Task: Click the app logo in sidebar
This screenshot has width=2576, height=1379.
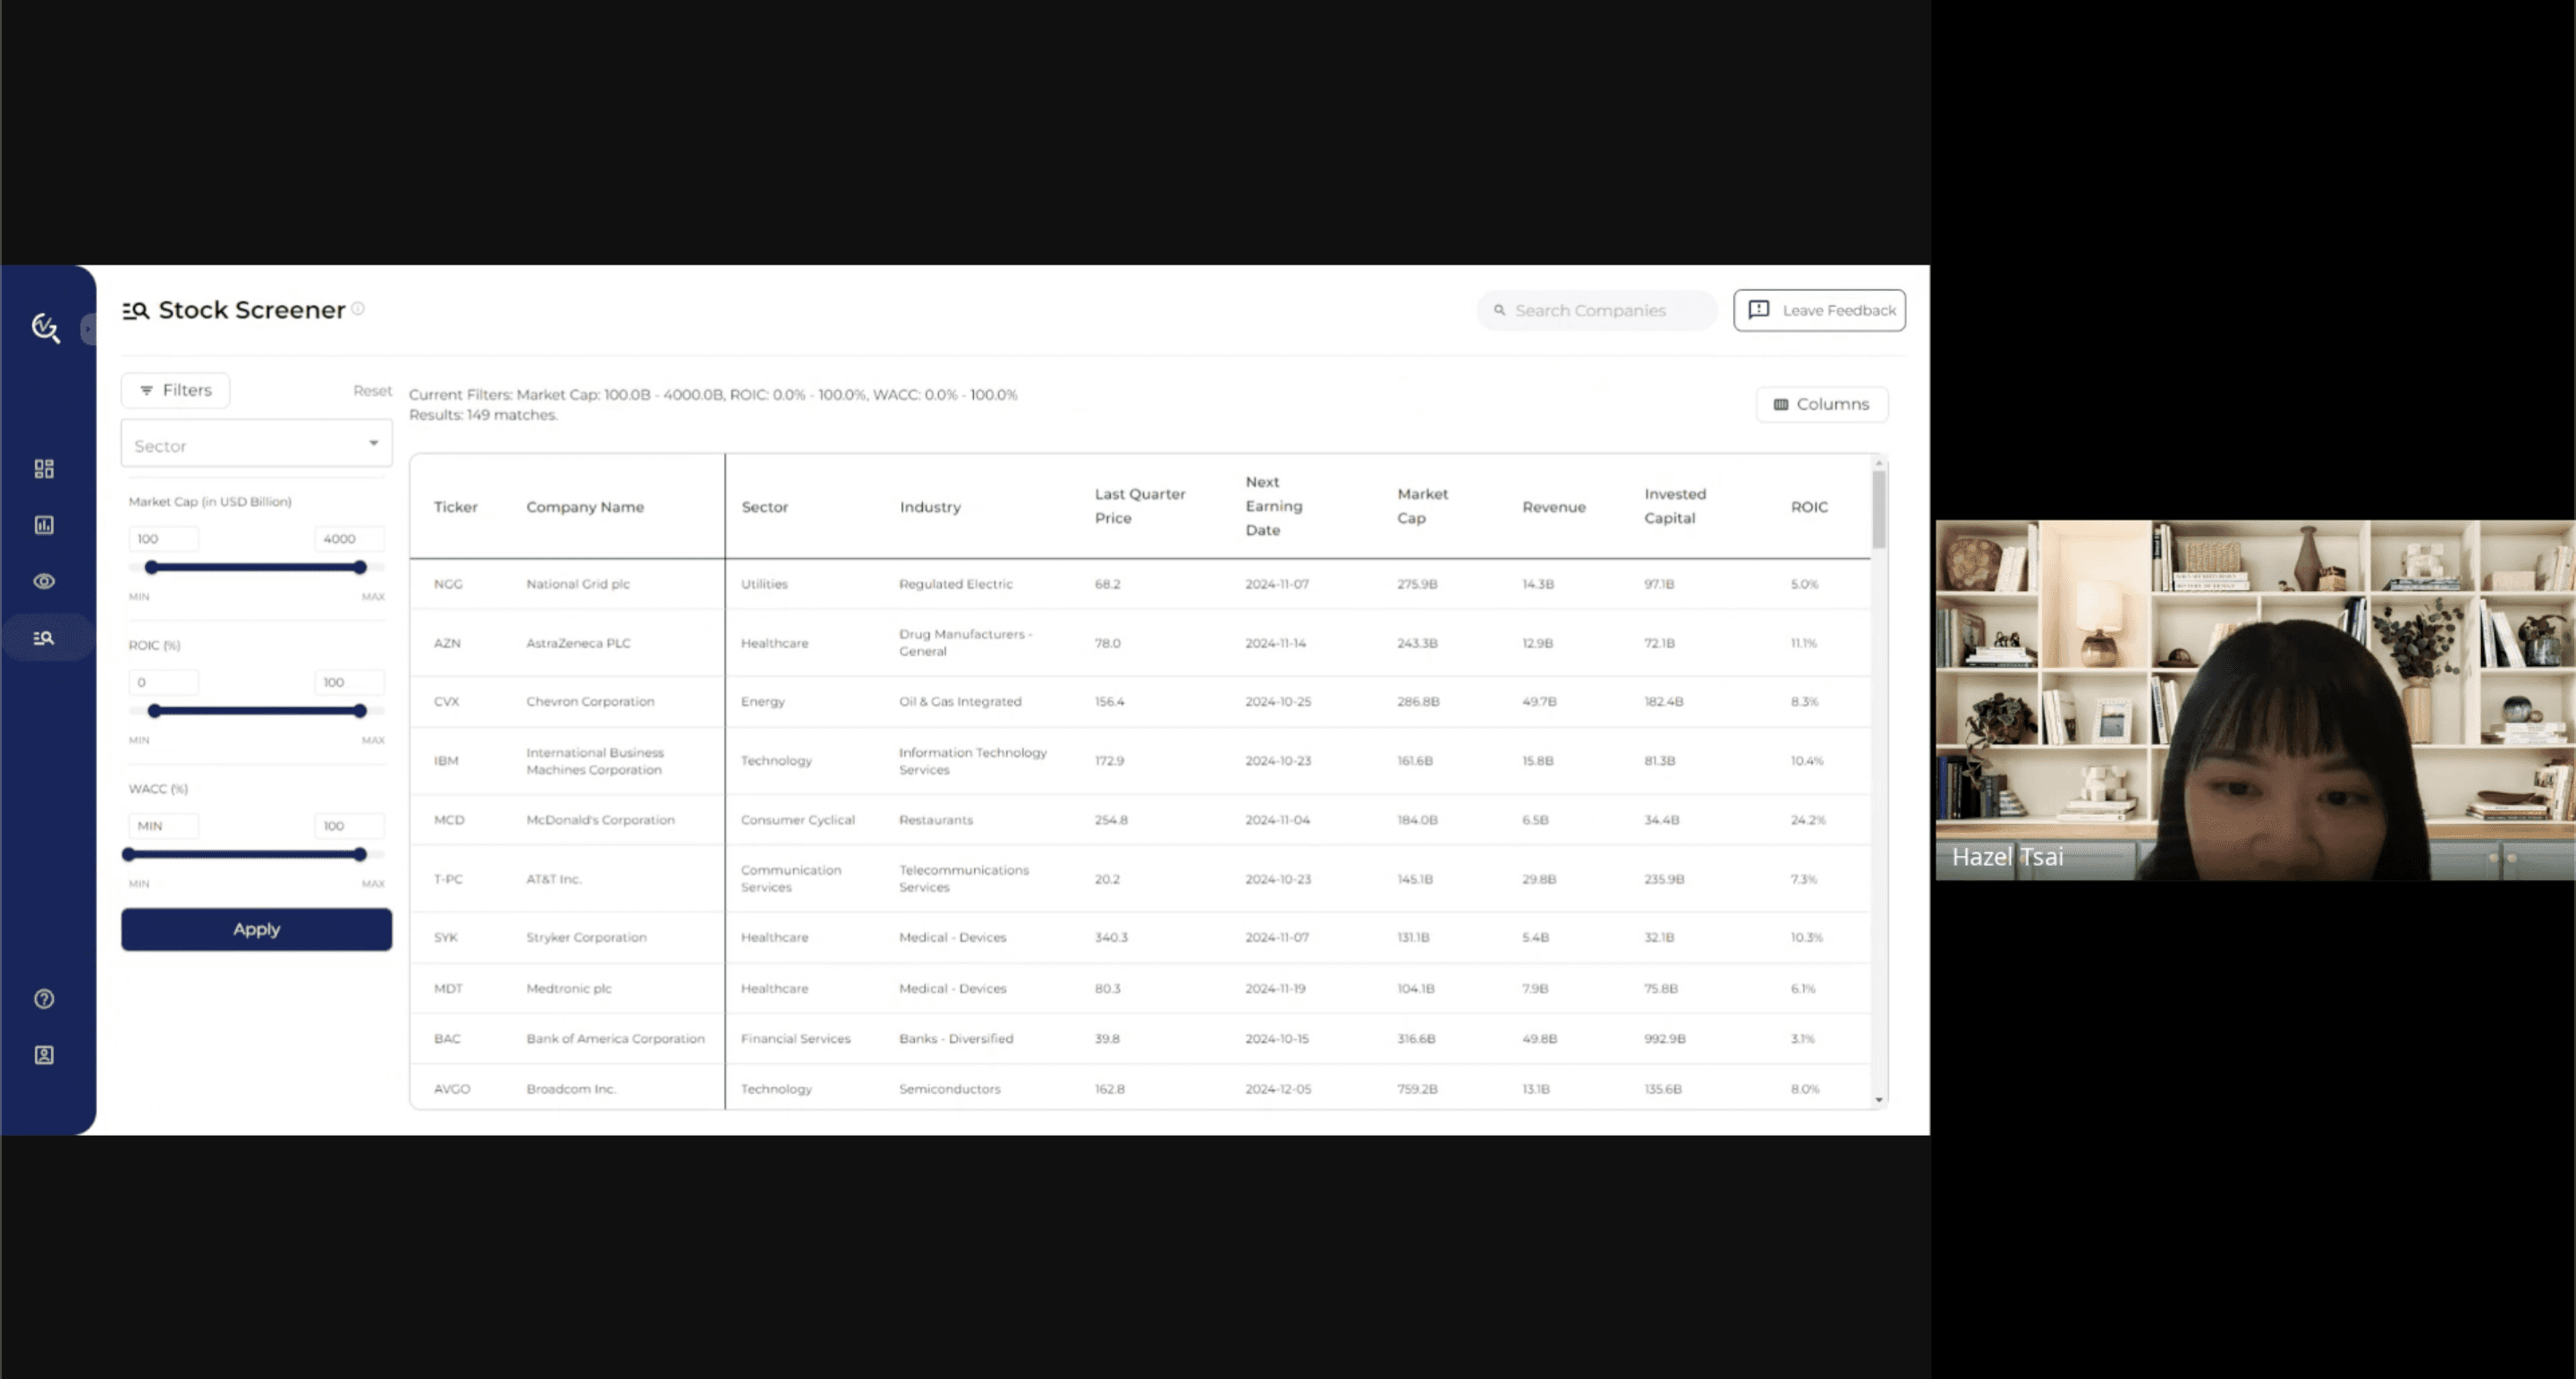Action: pyautogui.click(x=45, y=327)
